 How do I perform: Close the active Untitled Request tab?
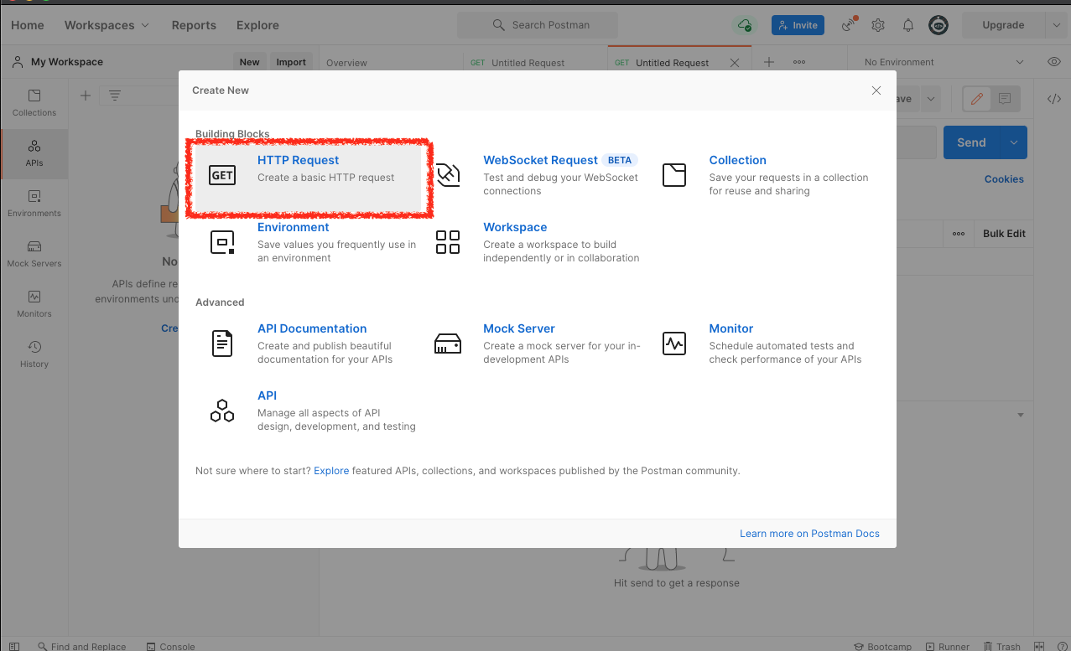[x=736, y=63]
